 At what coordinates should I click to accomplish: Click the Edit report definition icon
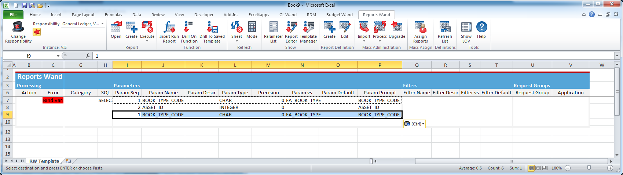pyautogui.click(x=345, y=27)
